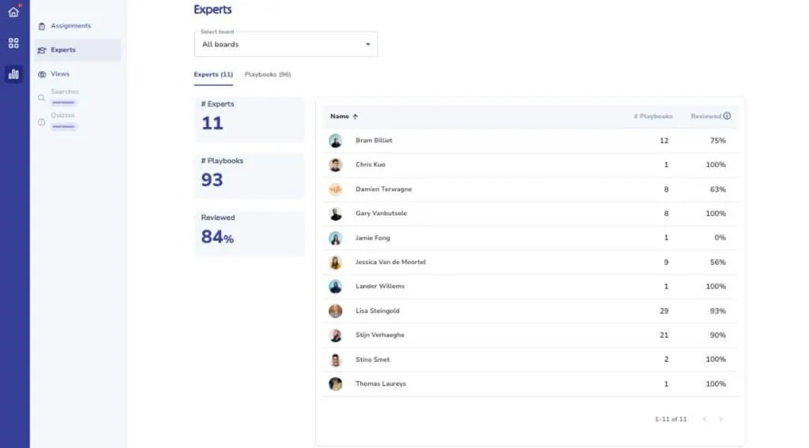
Task: Click the name Stino Smet
Action: [x=373, y=360]
